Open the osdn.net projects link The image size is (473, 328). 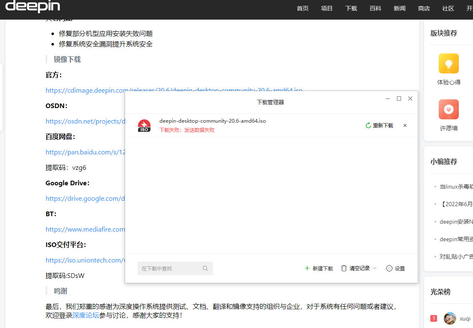pyautogui.click(x=85, y=121)
